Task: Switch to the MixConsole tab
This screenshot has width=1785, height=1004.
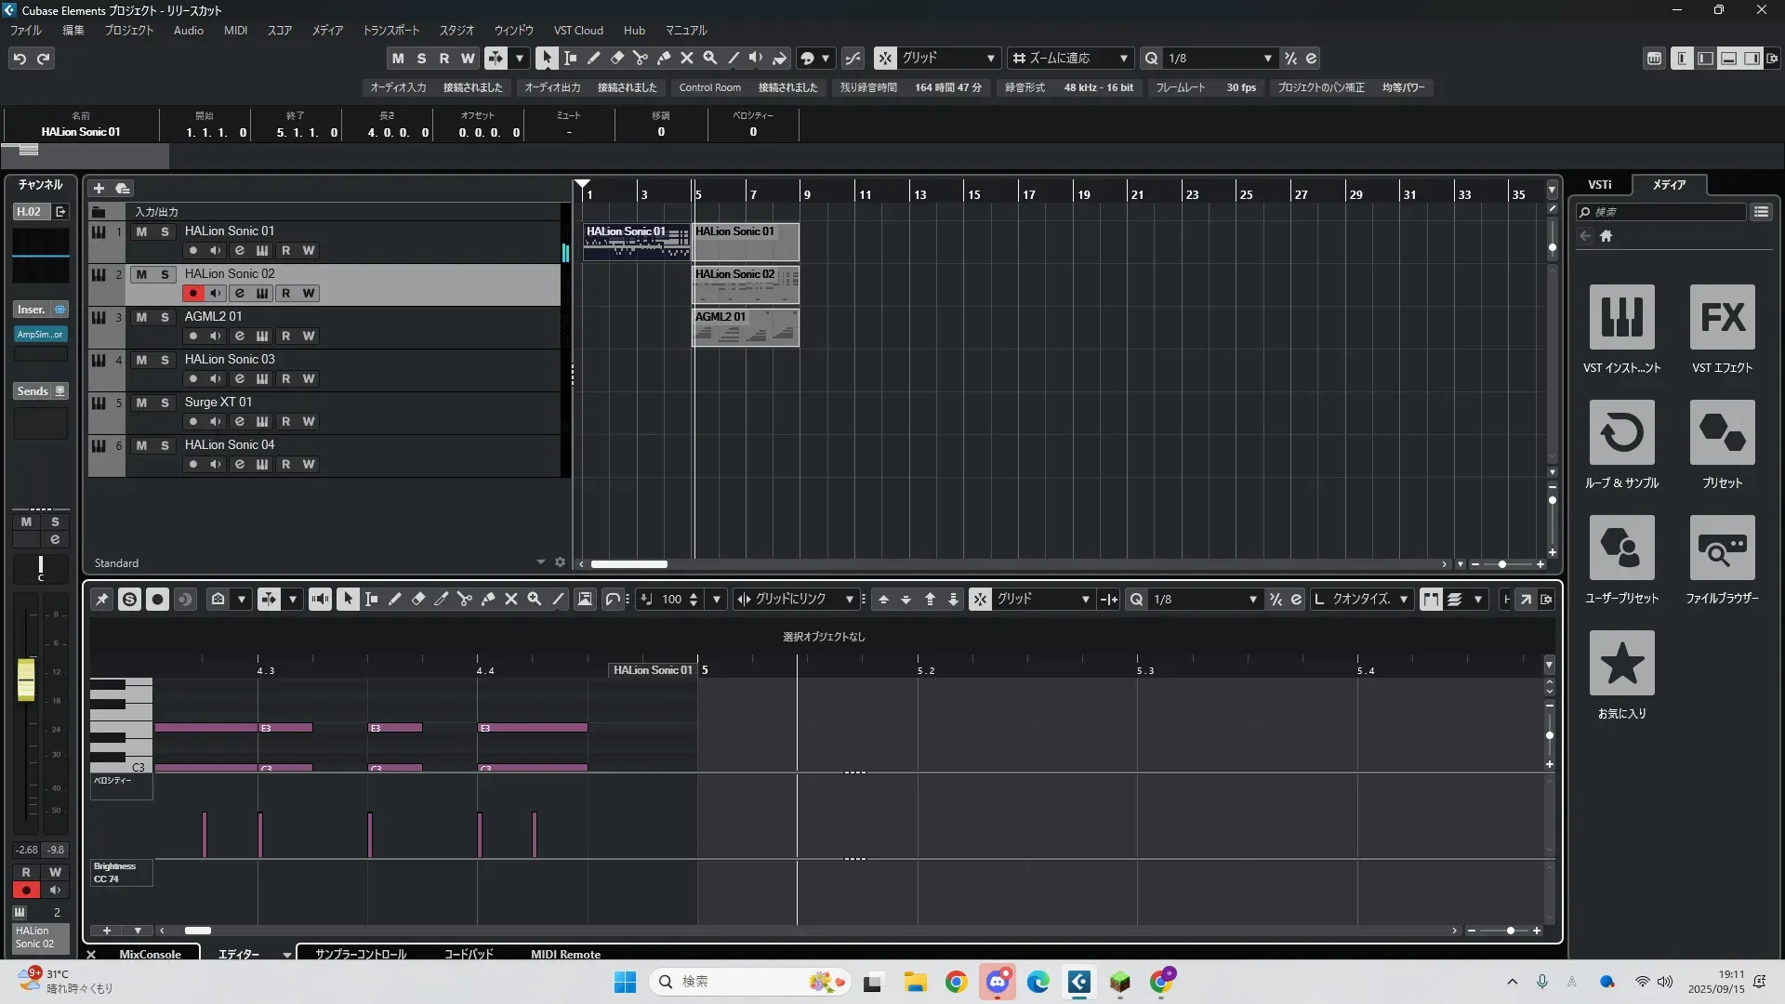Action: [x=150, y=954]
